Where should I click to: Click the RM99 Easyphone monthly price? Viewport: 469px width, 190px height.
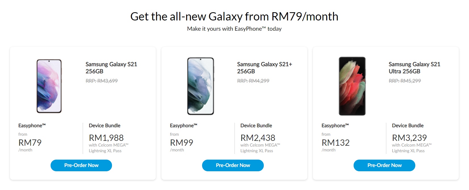182,143
